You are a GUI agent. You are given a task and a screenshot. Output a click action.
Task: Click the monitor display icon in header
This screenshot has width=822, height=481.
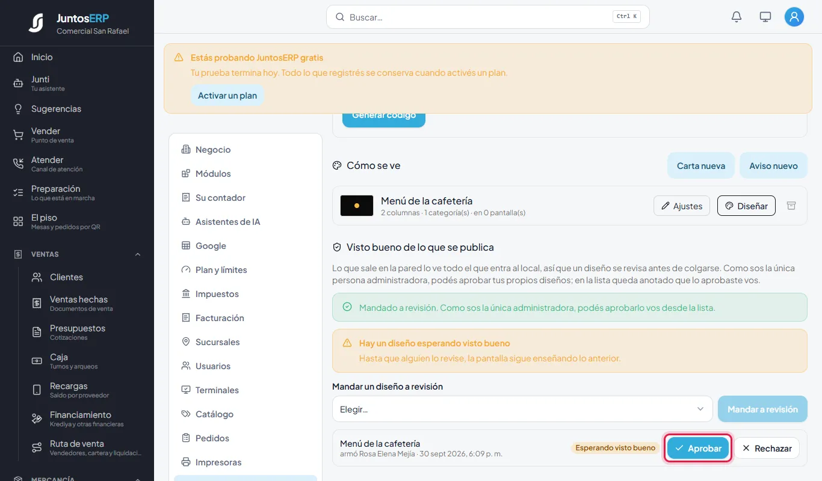tap(765, 17)
